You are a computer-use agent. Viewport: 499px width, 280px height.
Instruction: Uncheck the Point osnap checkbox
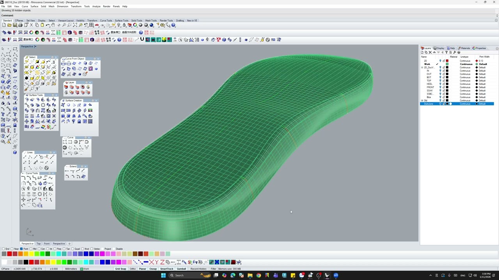tap(21, 249)
